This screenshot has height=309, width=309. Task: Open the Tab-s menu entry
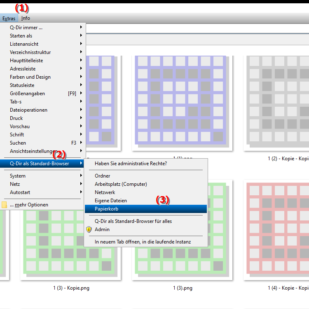click(x=43, y=102)
